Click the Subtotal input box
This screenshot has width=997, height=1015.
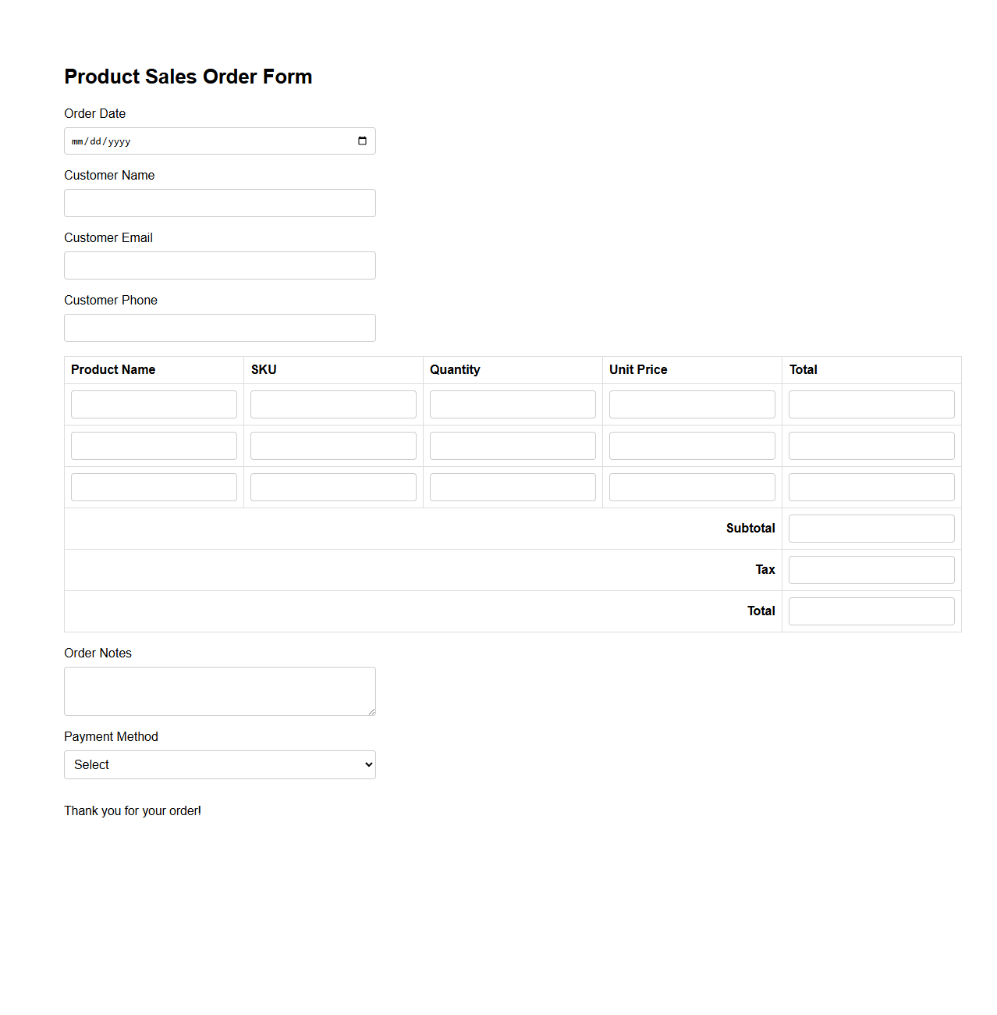tap(871, 528)
